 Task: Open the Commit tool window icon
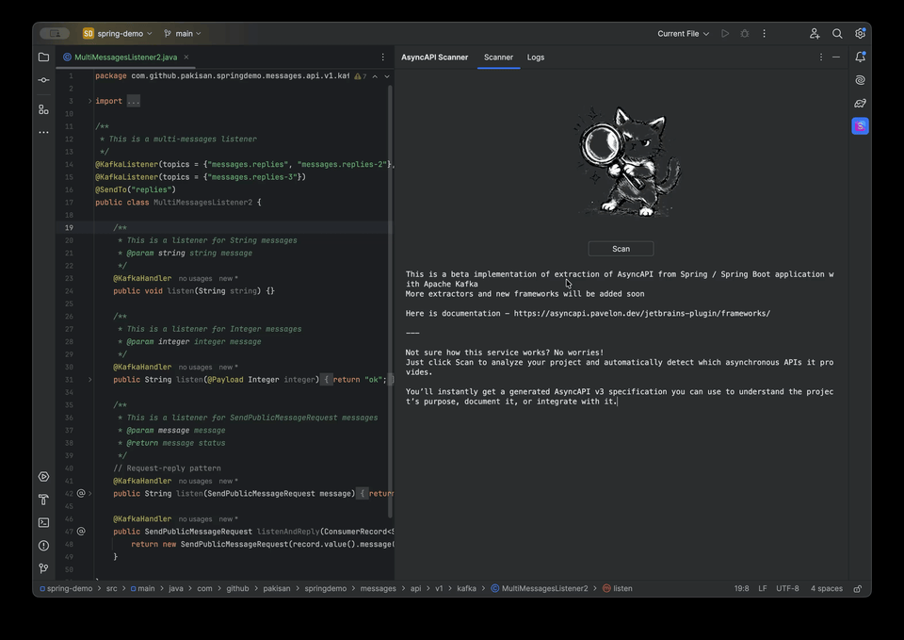click(x=43, y=80)
